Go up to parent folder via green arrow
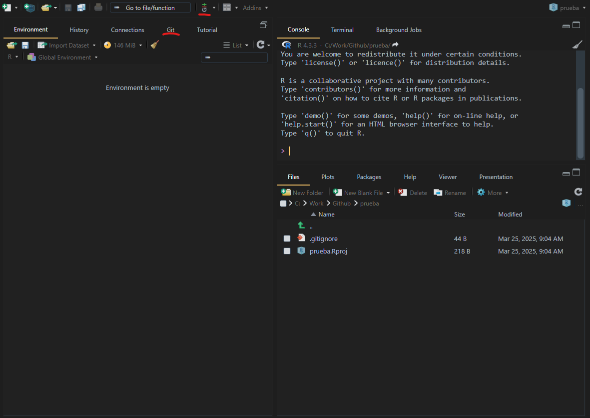 point(301,225)
